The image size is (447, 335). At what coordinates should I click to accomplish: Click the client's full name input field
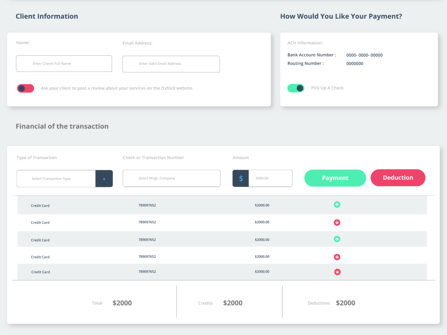[64, 64]
